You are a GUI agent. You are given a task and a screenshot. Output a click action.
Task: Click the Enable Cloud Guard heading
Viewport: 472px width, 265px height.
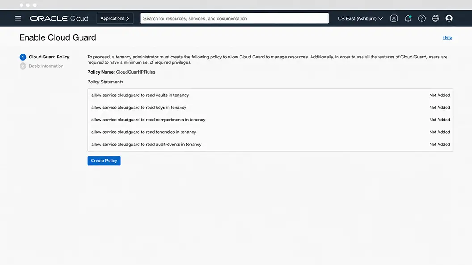[x=58, y=37]
